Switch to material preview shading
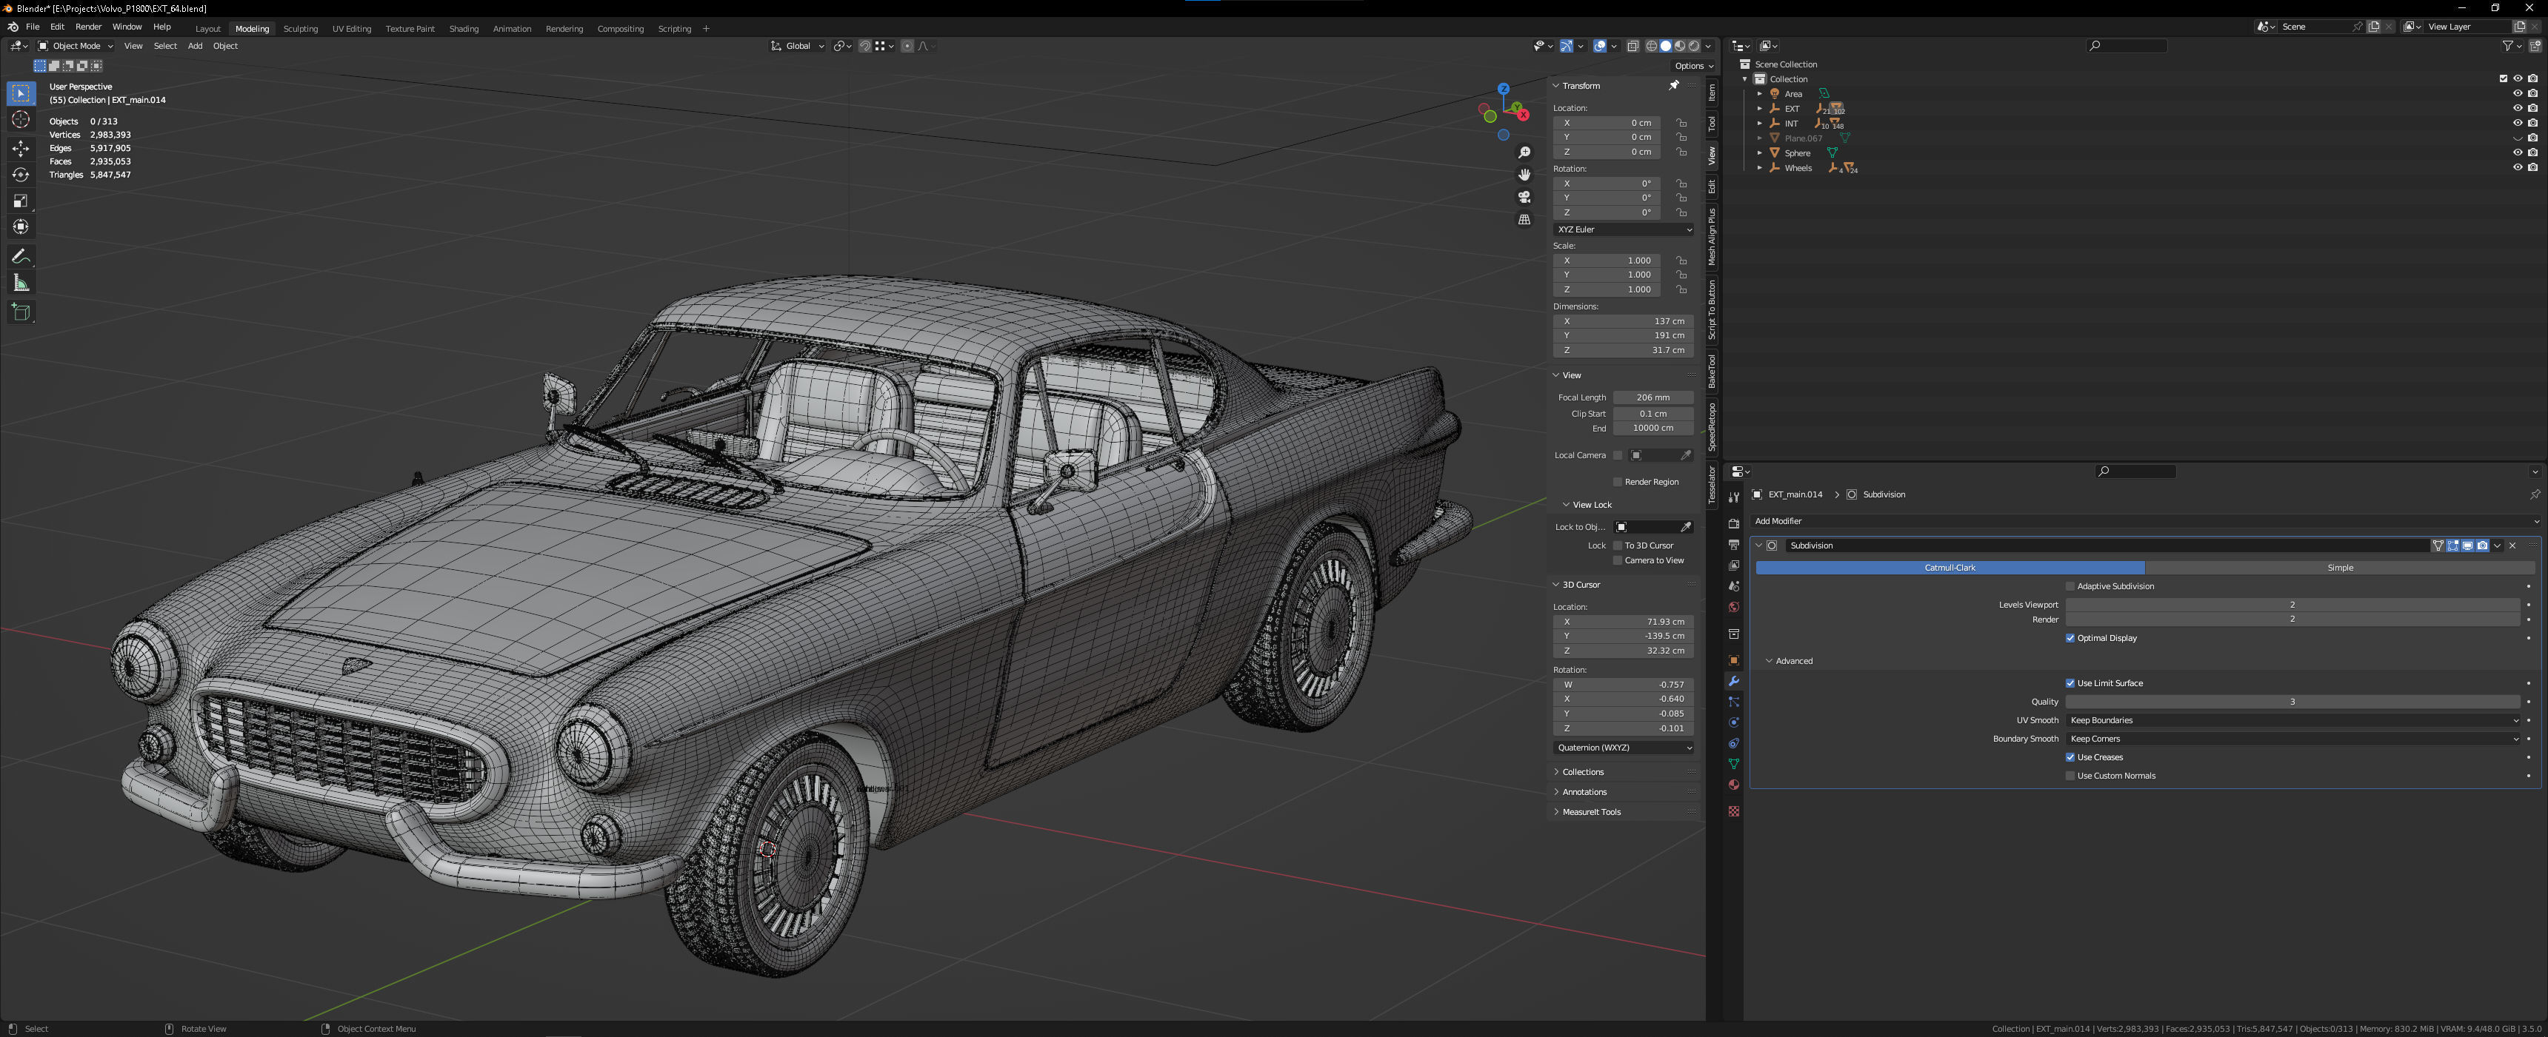The image size is (2548, 1037). point(1680,45)
